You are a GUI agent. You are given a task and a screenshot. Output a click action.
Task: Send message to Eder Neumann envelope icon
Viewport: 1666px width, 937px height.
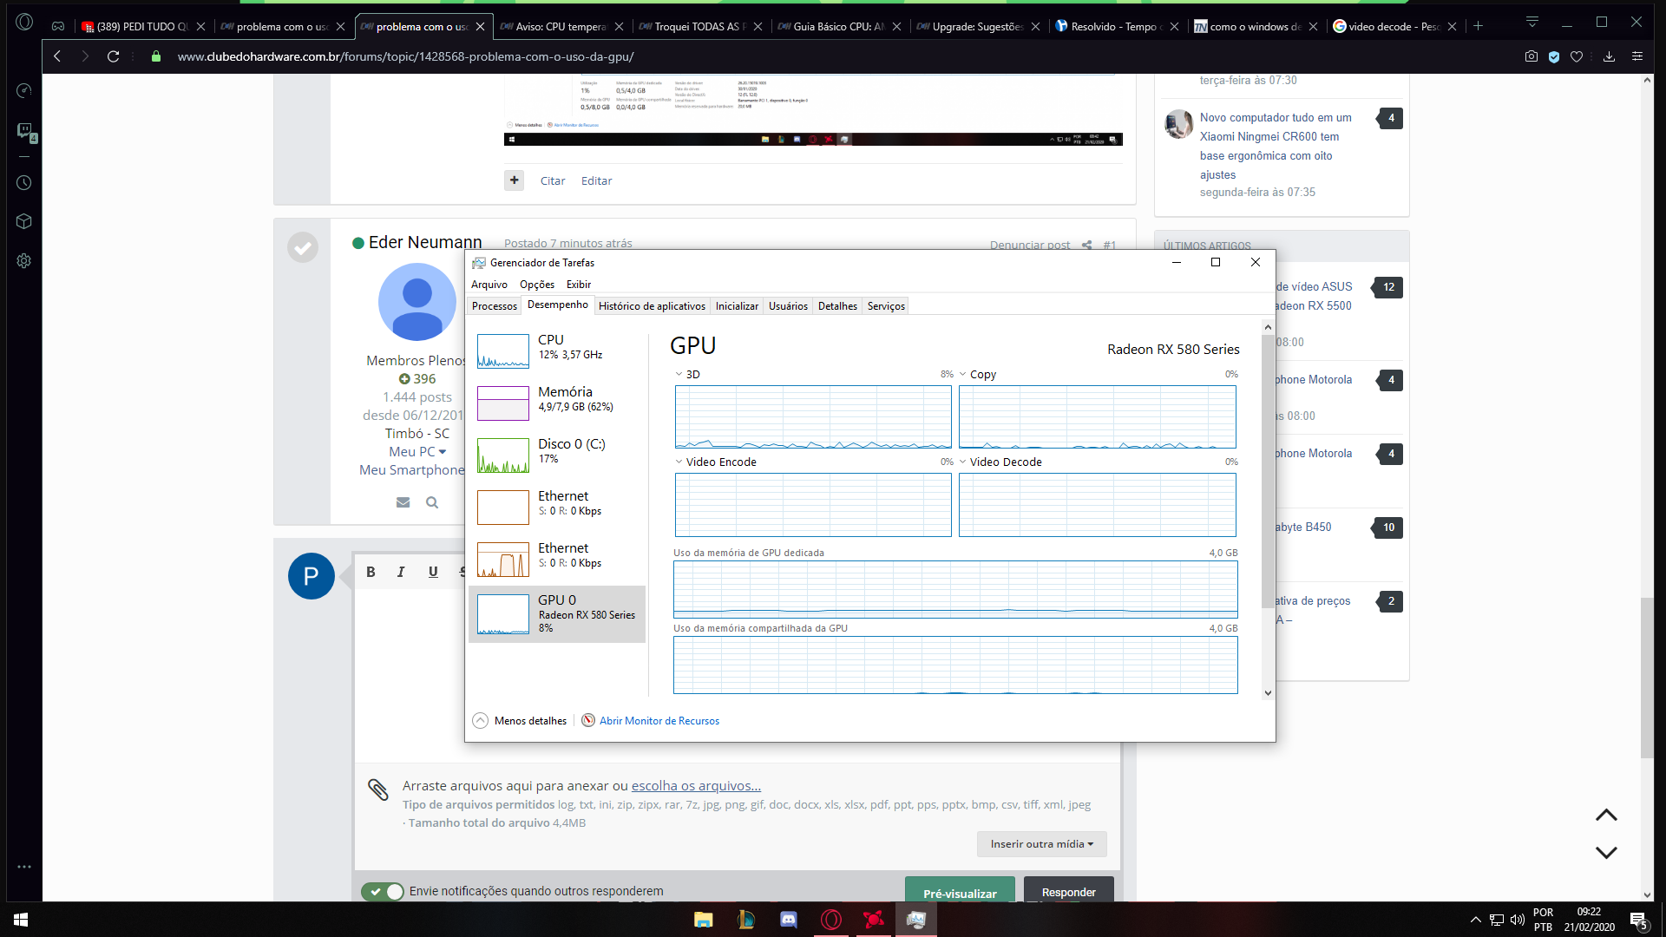(403, 502)
